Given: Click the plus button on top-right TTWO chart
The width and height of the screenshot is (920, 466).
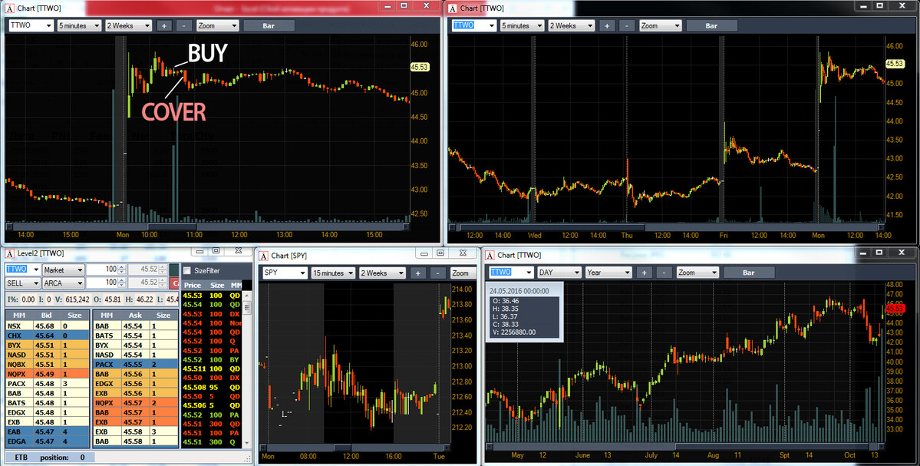Looking at the screenshot, I should coord(607,26).
